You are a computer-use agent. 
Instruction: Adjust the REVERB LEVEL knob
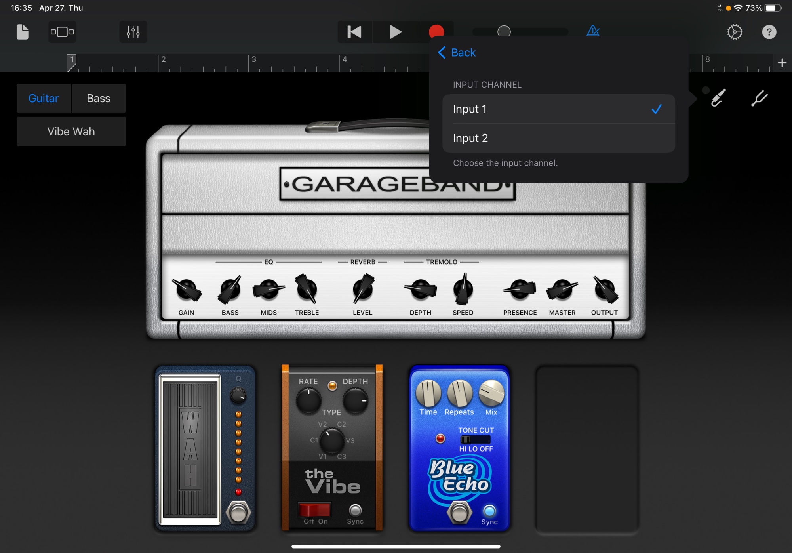point(363,289)
